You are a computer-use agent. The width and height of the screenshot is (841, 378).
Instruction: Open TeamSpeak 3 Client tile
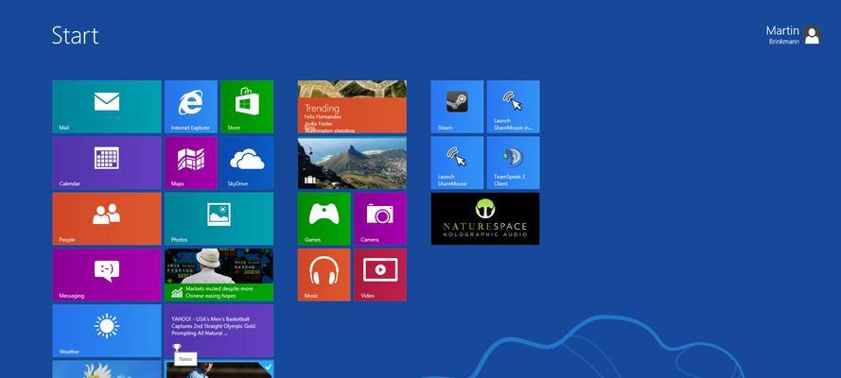[x=514, y=163]
